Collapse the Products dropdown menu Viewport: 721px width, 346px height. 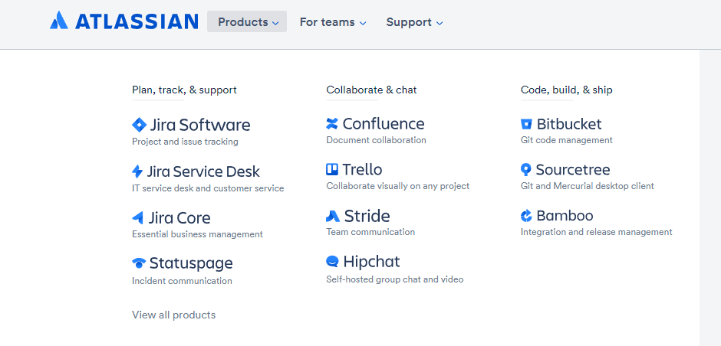(x=247, y=21)
